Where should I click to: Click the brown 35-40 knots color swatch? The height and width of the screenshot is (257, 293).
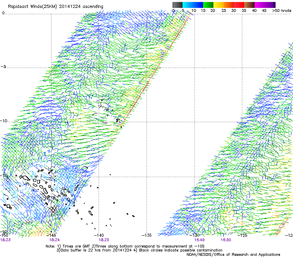(x=249, y=5)
